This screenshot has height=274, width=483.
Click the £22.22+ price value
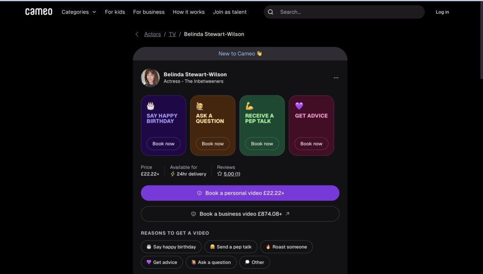coord(150,174)
